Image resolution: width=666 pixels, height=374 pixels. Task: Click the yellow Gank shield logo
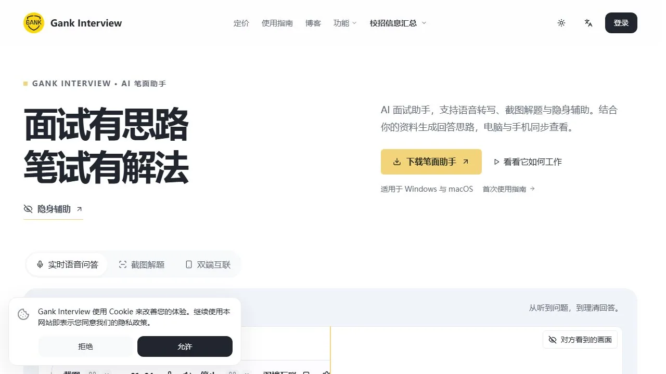pos(34,23)
